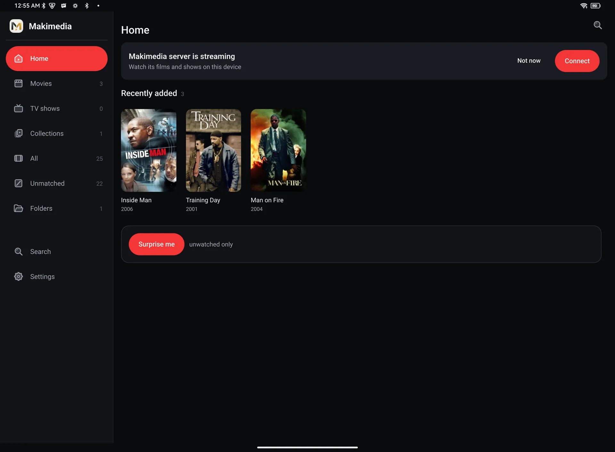The width and height of the screenshot is (615, 452).
Task: Tap the battery indicator icon
Action: pyautogui.click(x=595, y=6)
